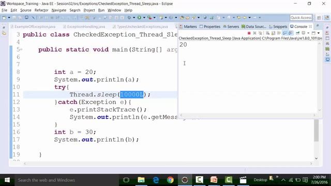Click the editor vertical scrollbar thumb

coord(316,130)
